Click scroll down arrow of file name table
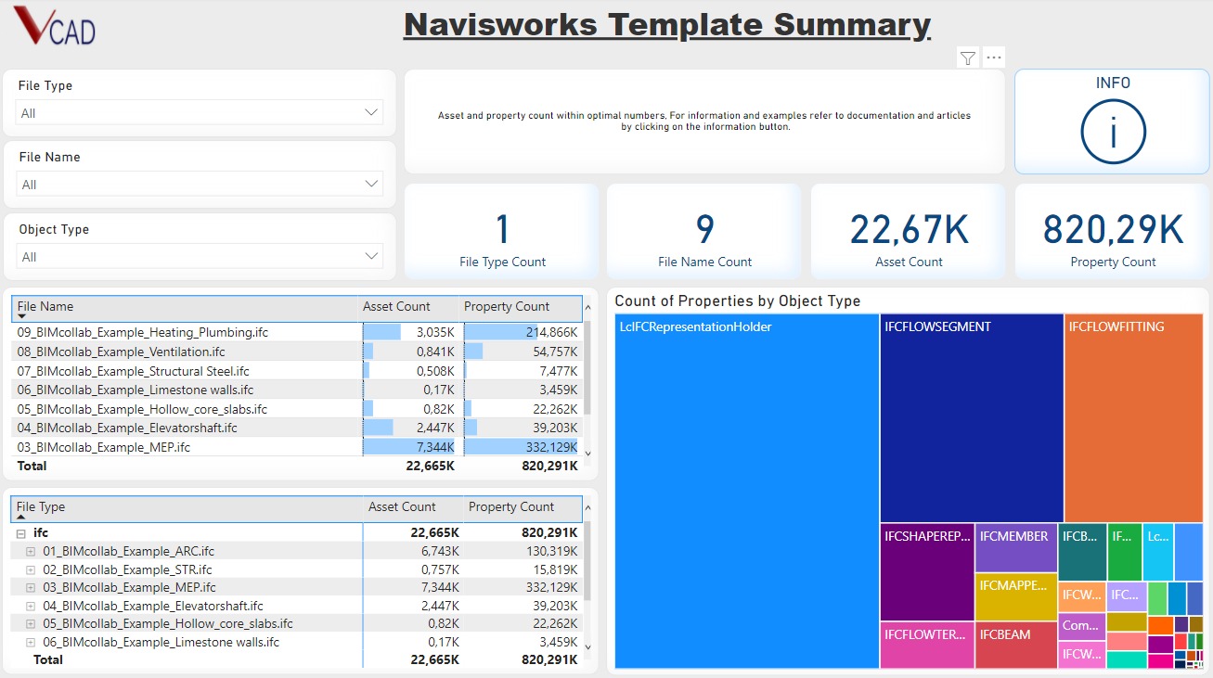The width and height of the screenshot is (1213, 678). tap(587, 453)
